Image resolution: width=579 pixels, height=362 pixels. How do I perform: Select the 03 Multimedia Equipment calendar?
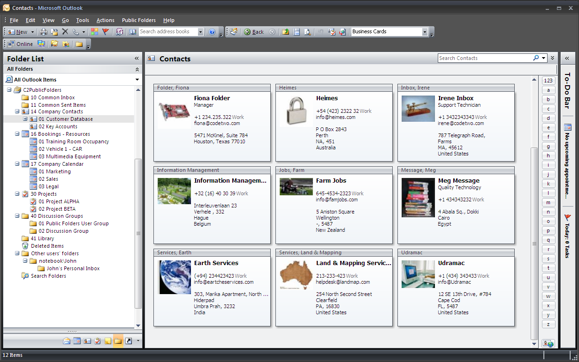click(x=69, y=156)
